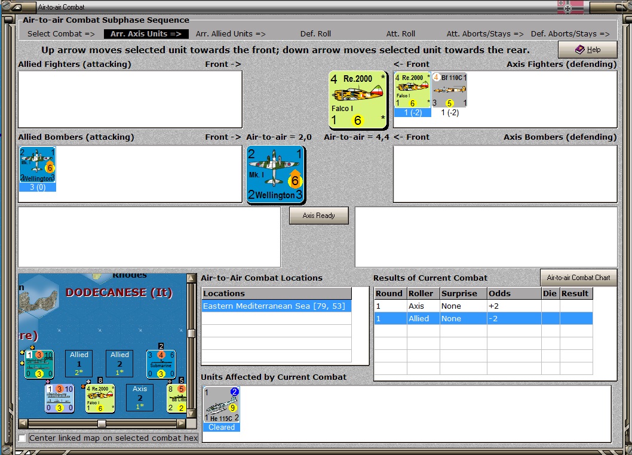This screenshot has height=455, width=632.
Task: Click the Submarine counter on the linked map
Action: (161, 364)
